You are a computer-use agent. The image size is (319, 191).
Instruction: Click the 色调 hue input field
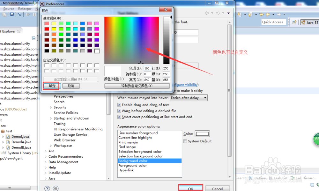[x=147, y=68]
